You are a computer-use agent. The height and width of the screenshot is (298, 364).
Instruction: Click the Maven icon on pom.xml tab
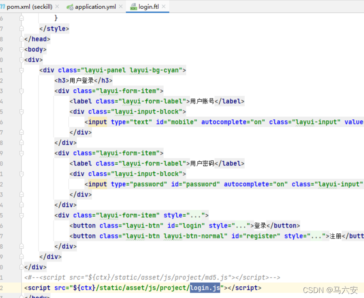tap(3, 7)
